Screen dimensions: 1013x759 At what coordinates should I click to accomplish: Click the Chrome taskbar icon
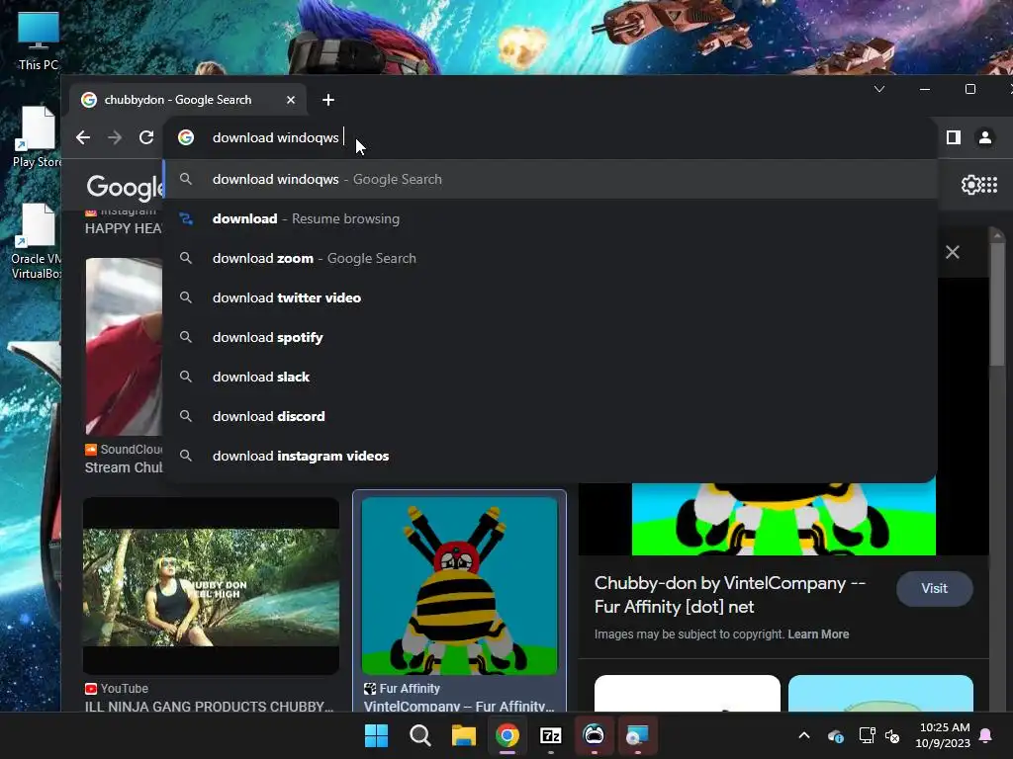(507, 735)
